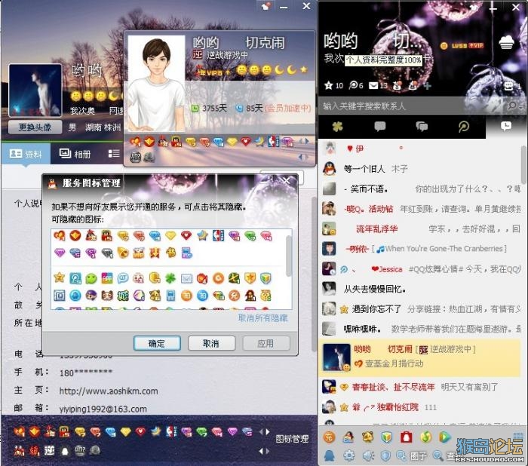The height and width of the screenshot is (466, 528).
Task: Switch to the 资料 tab
Action: (x=26, y=154)
